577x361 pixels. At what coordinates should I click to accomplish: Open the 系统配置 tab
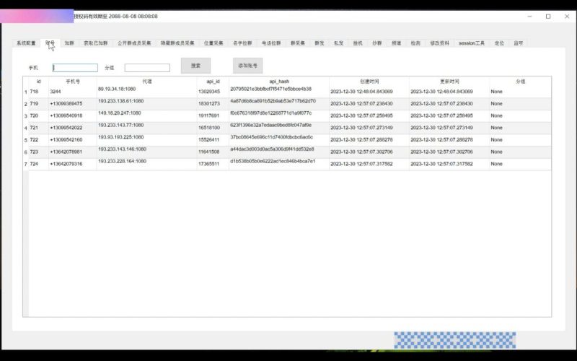(x=26, y=43)
